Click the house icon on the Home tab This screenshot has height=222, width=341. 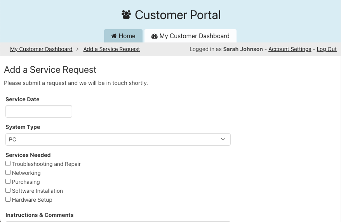click(x=114, y=36)
